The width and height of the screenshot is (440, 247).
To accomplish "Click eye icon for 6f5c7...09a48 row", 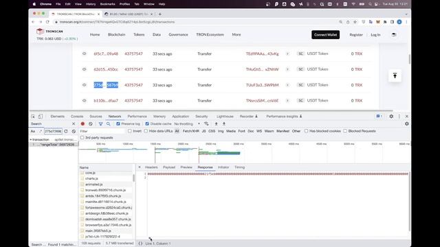I will click(x=84, y=54).
